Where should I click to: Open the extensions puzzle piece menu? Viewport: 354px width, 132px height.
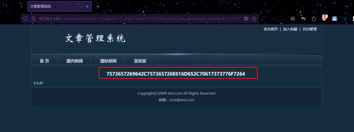(x=314, y=19)
